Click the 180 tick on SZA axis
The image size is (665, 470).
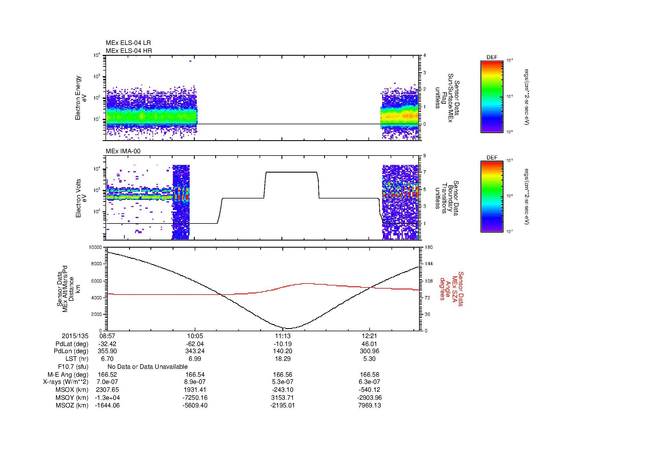tap(428, 247)
